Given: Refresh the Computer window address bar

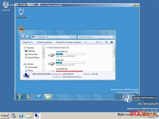Looking at the screenshot, I should coord(75,37).
